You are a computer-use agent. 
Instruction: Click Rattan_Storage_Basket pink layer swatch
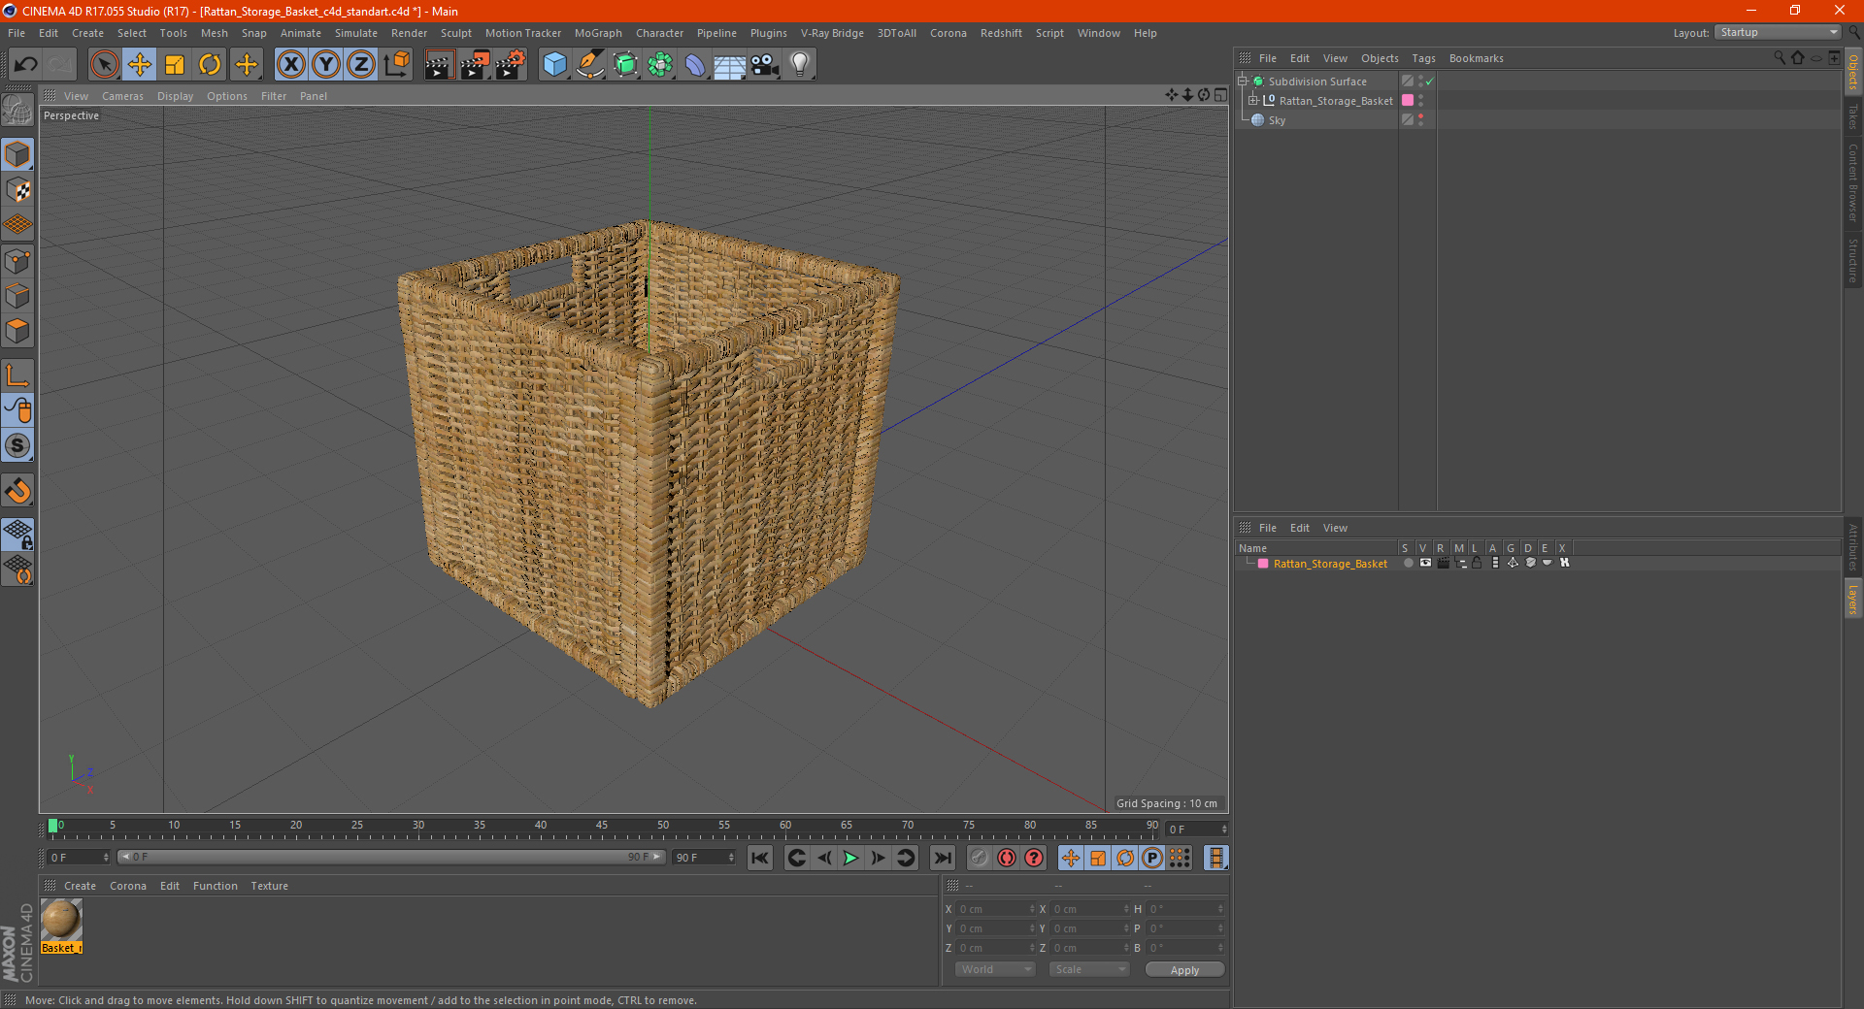pos(1407,101)
